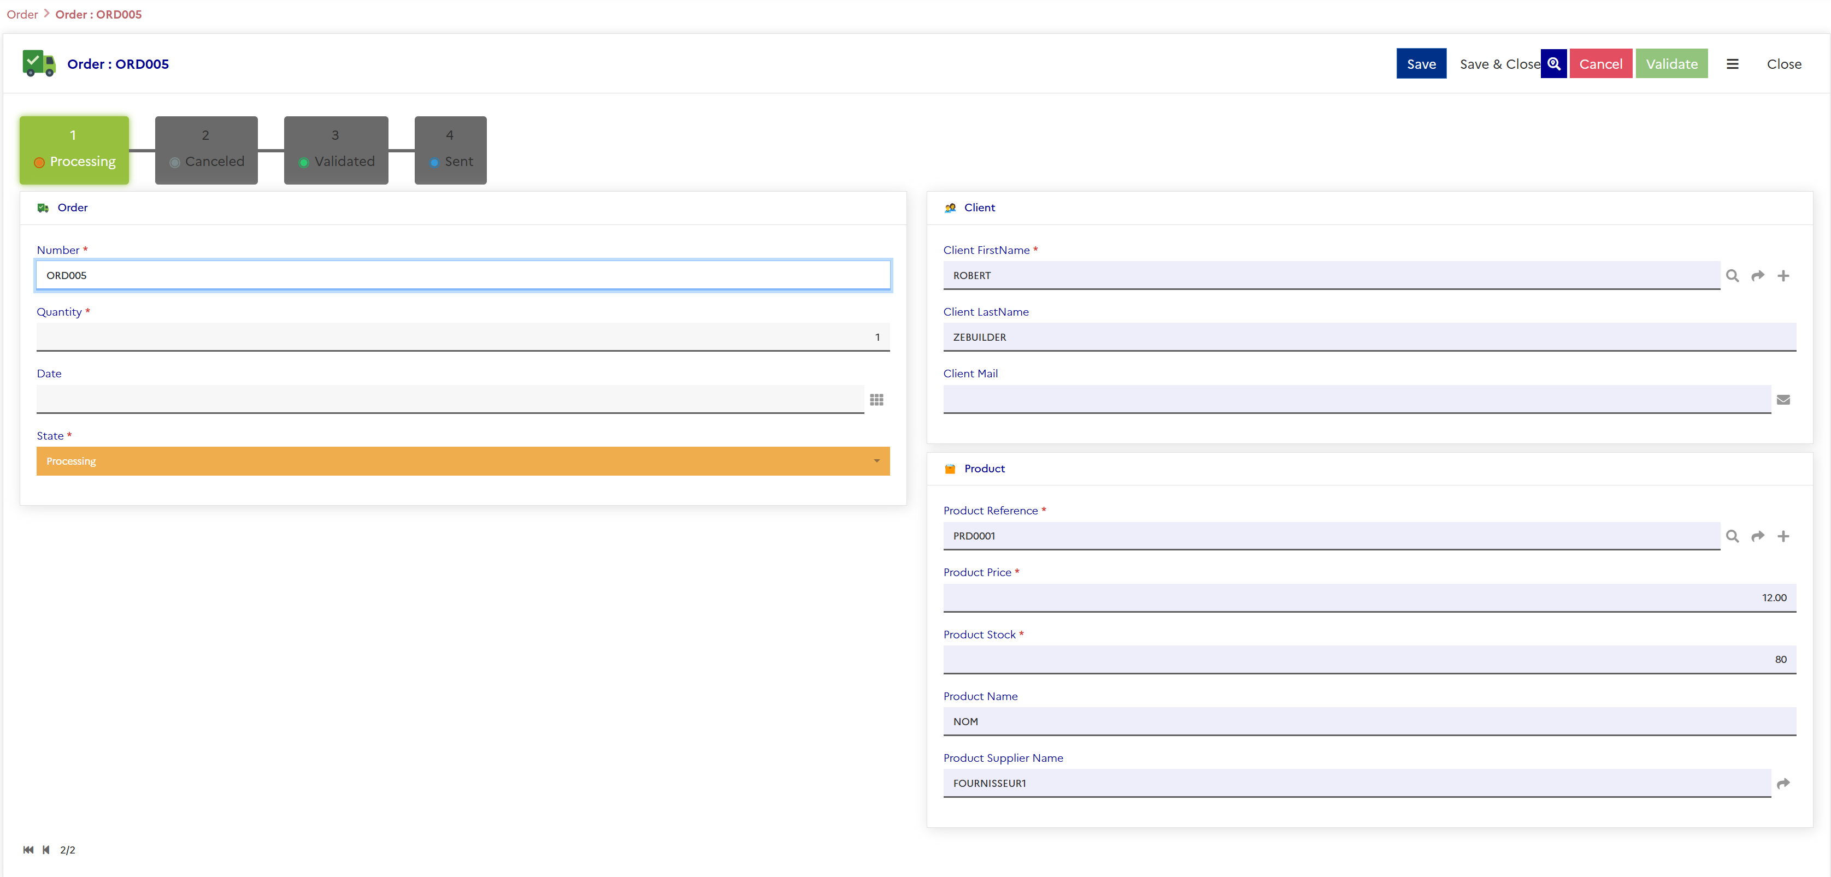
Task: Click the Product Stock field 80
Action: [1370, 660]
